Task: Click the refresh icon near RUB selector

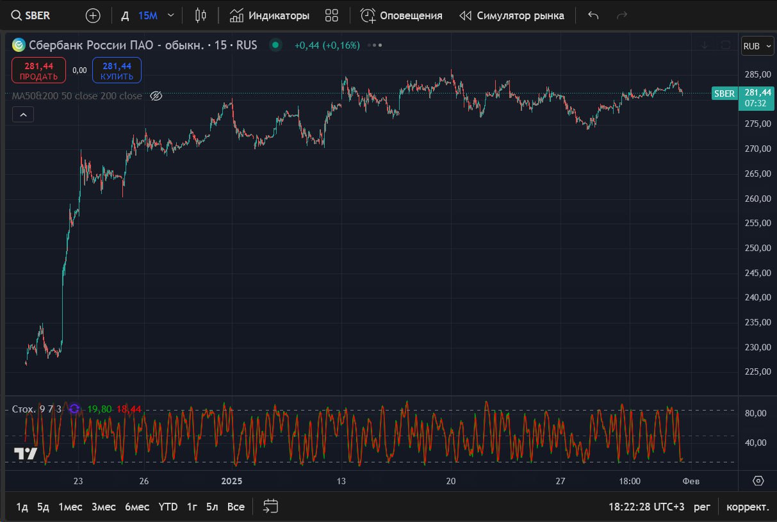Action: (x=726, y=45)
